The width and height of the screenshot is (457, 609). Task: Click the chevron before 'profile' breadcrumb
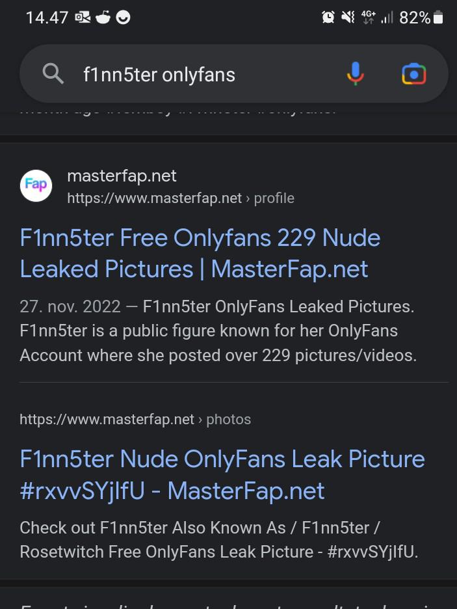click(248, 198)
